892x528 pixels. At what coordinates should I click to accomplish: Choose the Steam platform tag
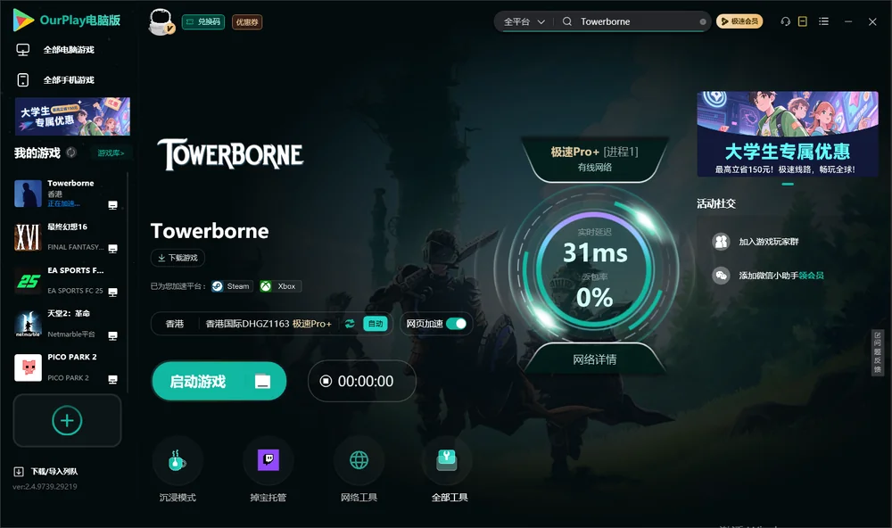pos(232,286)
